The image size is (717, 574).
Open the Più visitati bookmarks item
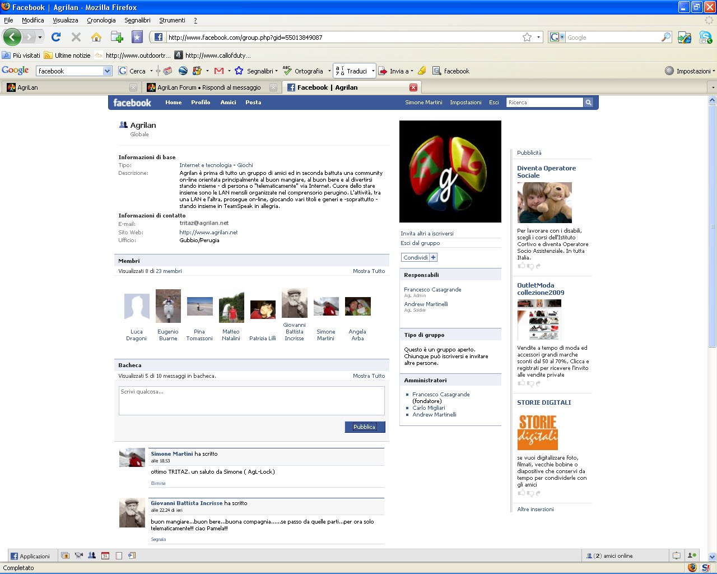(21, 55)
